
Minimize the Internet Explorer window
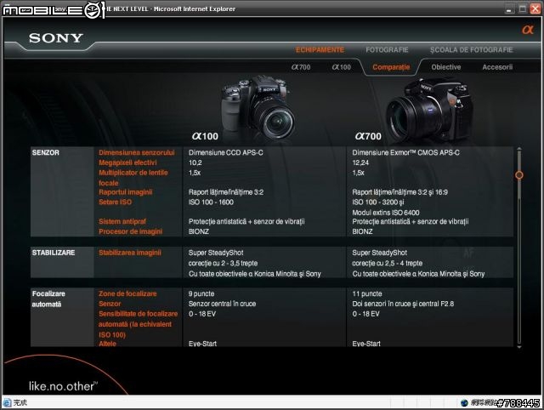click(509, 9)
